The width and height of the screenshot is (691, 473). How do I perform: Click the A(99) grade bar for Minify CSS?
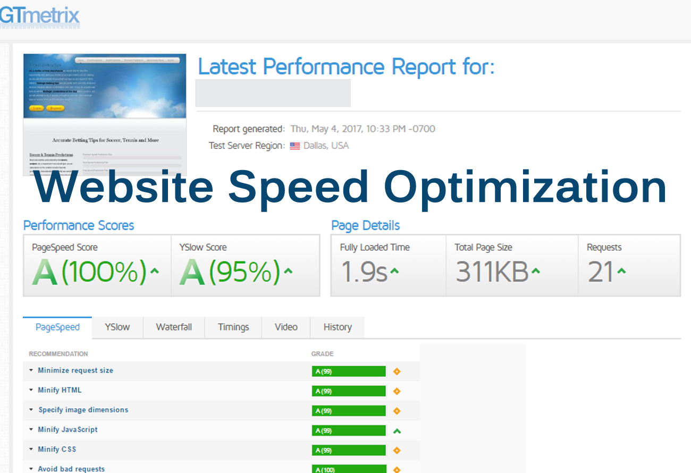(x=349, y=450)
